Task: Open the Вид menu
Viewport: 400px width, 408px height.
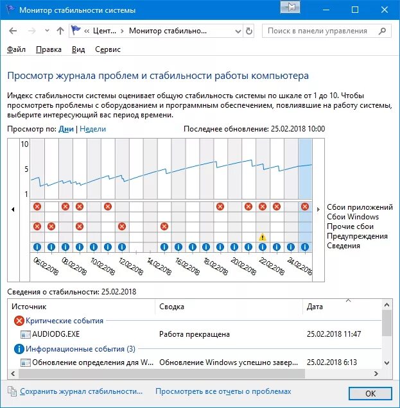Action: [x=78, y=49]
